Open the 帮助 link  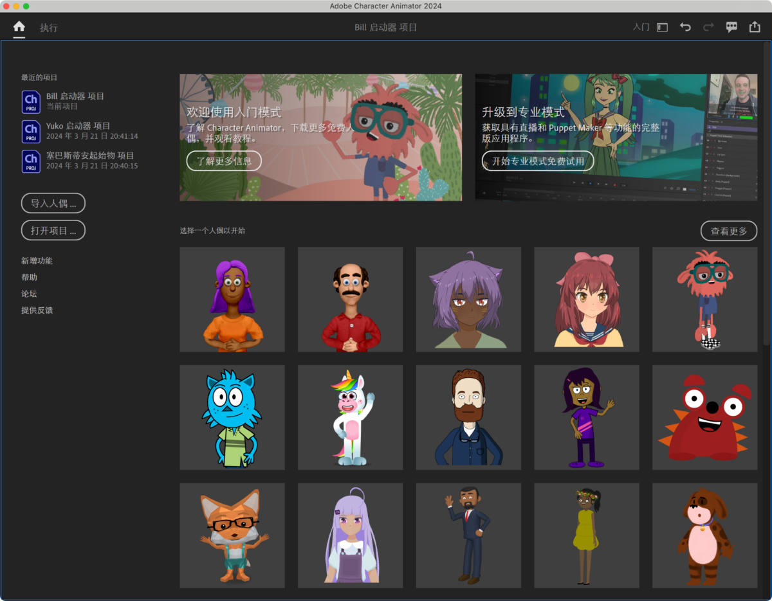29,277
